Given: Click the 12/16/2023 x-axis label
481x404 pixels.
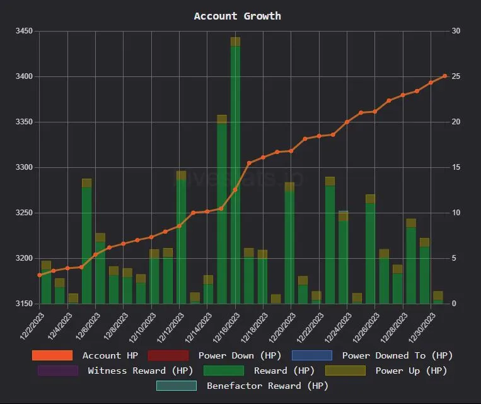Looking at the screenshot, I should (226, 328).
